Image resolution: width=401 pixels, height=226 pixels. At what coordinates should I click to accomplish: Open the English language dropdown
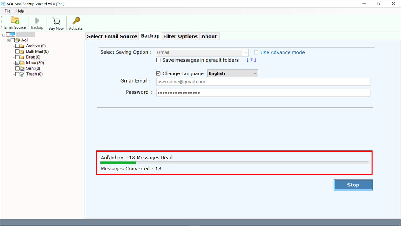(233, 73)
